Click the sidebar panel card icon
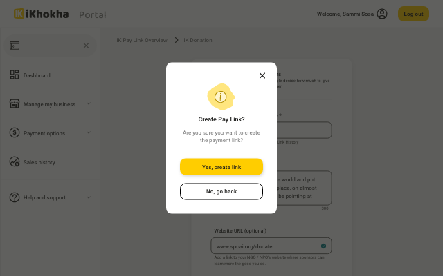The width and height of the screenshot is (443, 276). [x=15, y=46]
